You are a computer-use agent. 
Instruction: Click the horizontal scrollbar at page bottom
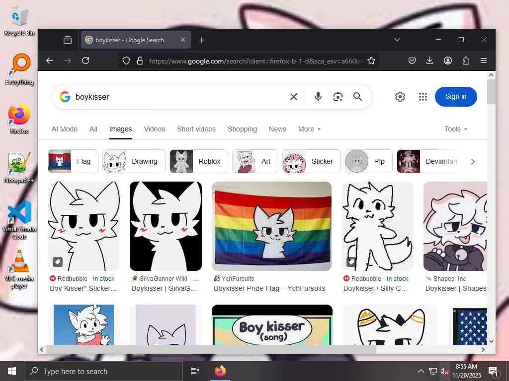211,350
